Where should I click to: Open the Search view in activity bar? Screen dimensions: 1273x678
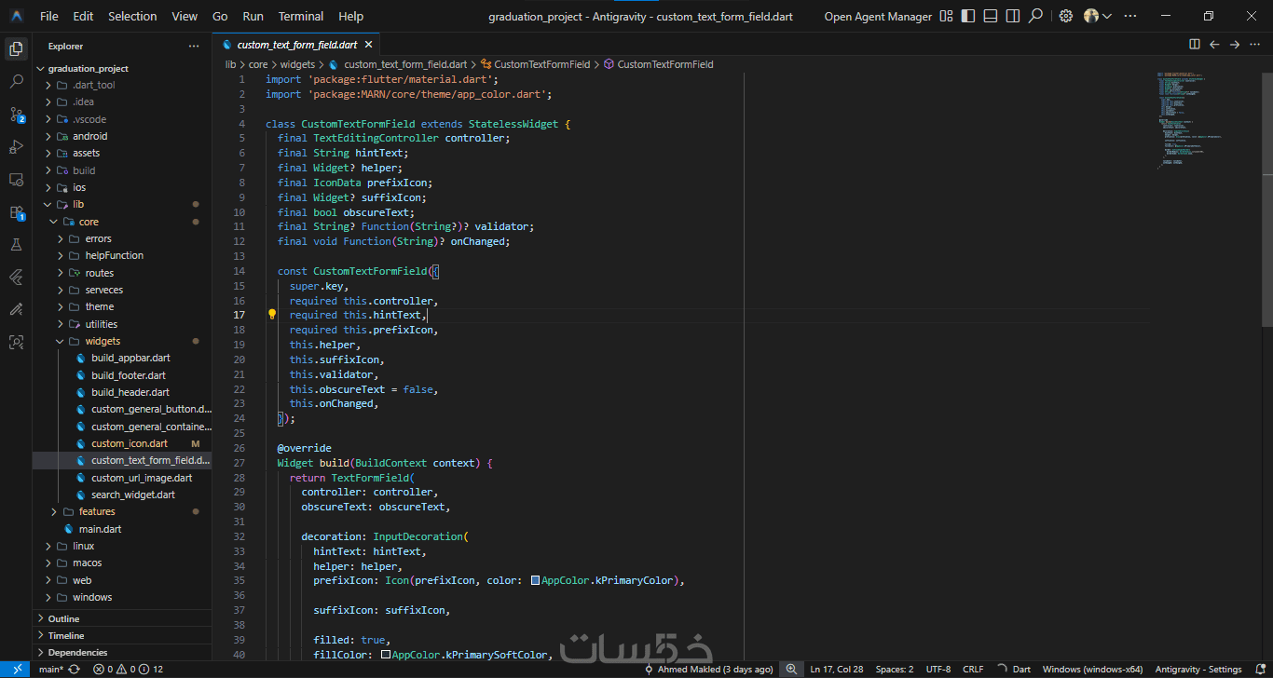point(16,82)
